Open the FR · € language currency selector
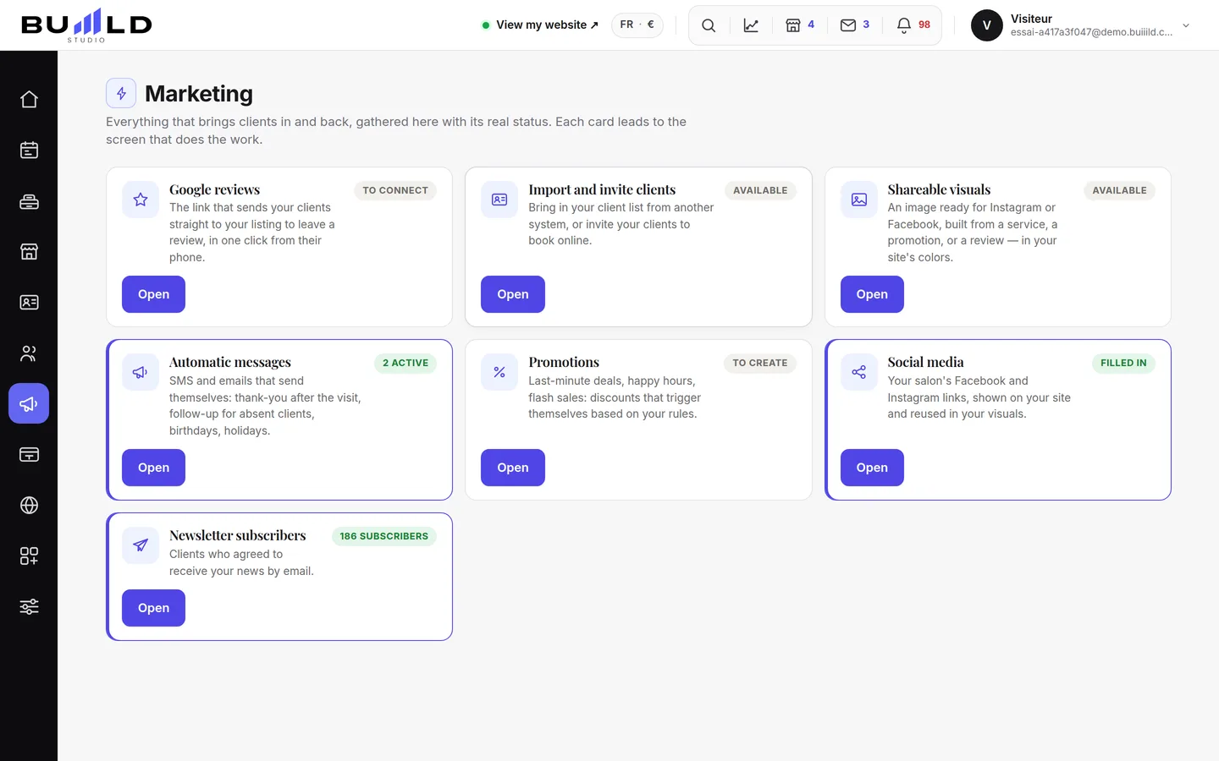 pyautogui.click(x=637, y=25)
